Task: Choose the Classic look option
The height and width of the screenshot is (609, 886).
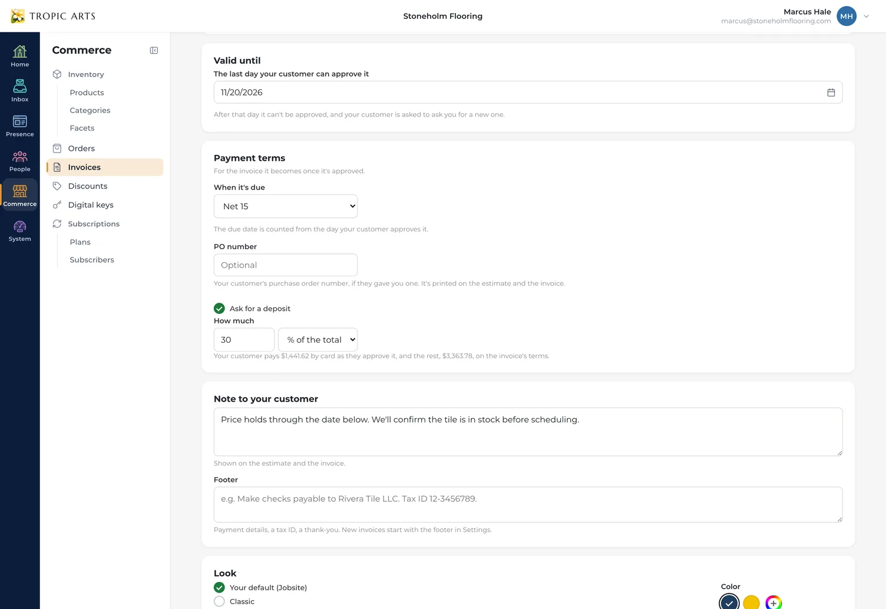Action: pyautogui.click(x=219, y=601)
